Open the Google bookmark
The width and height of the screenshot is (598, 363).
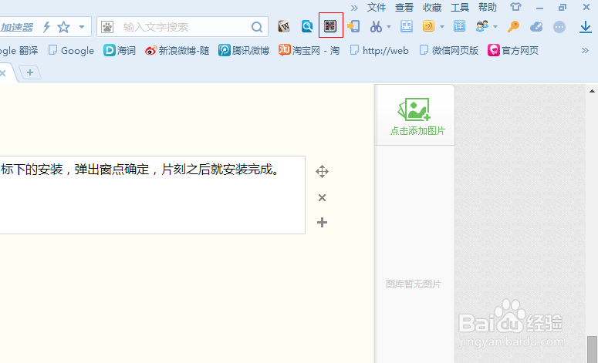(x=71, y=50)
